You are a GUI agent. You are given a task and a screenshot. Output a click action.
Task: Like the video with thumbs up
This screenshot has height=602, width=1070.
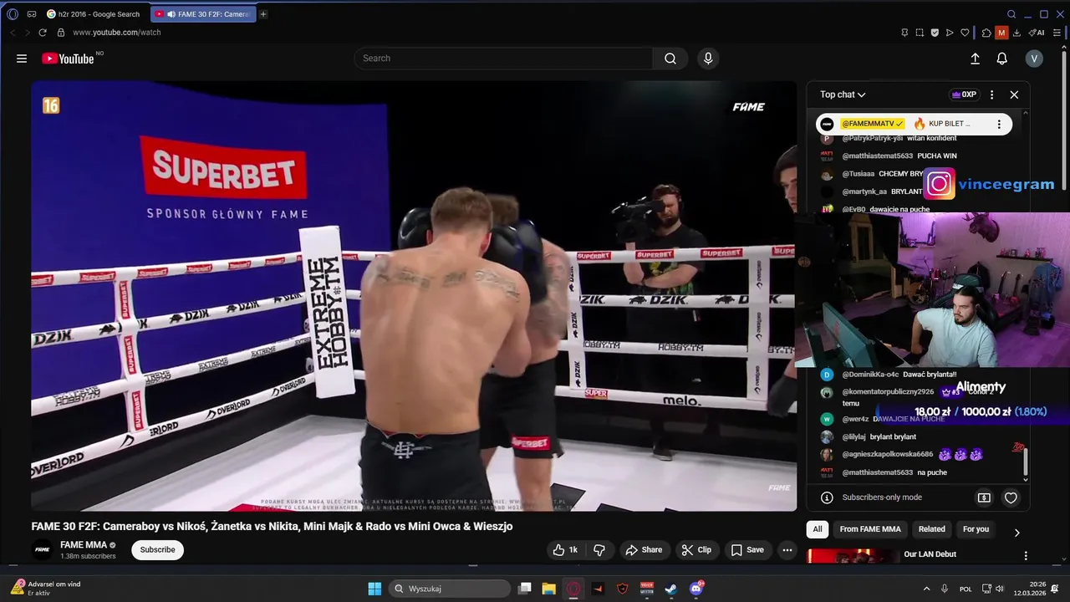[x=565, y=550]
